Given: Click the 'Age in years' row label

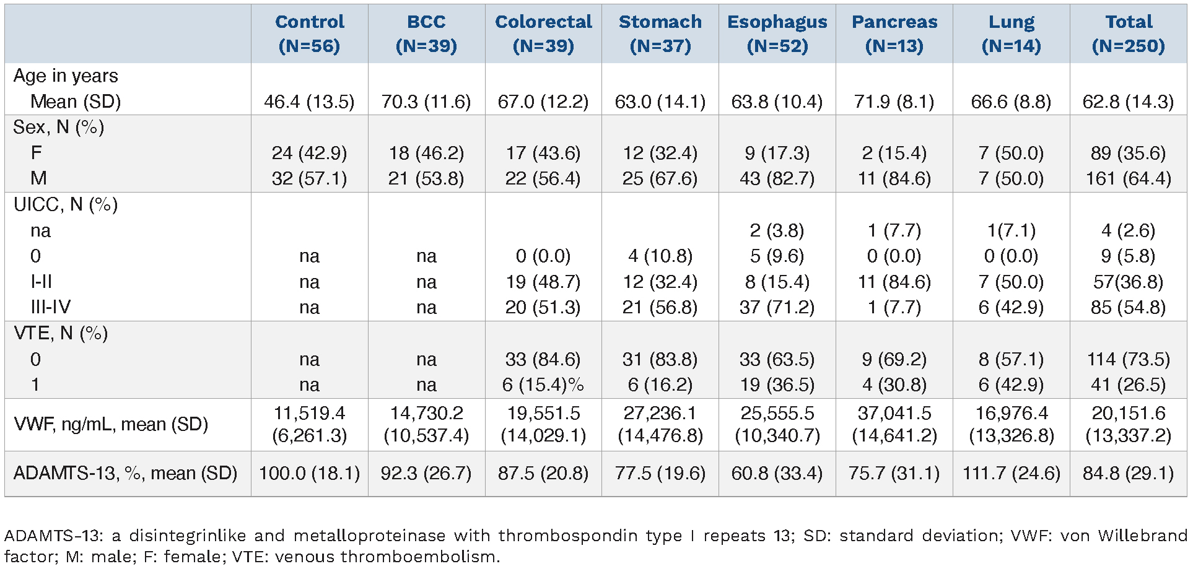Looking at the screenshot, I should pos(66,76).
